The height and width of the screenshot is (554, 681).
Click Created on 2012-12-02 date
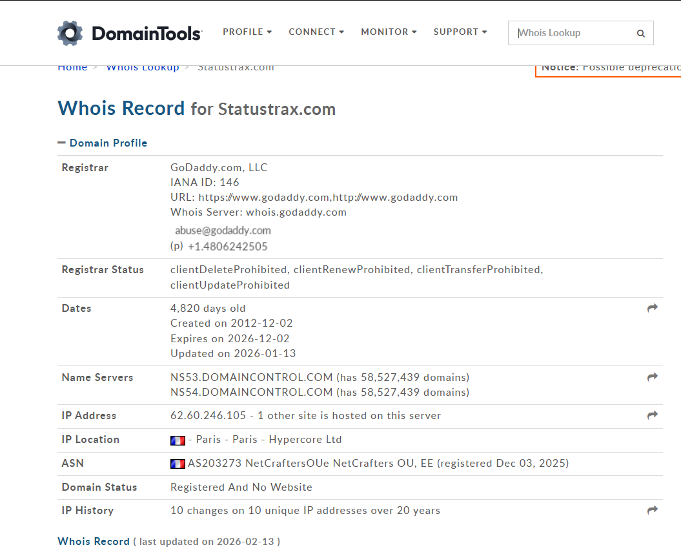[x=232, y=323]
